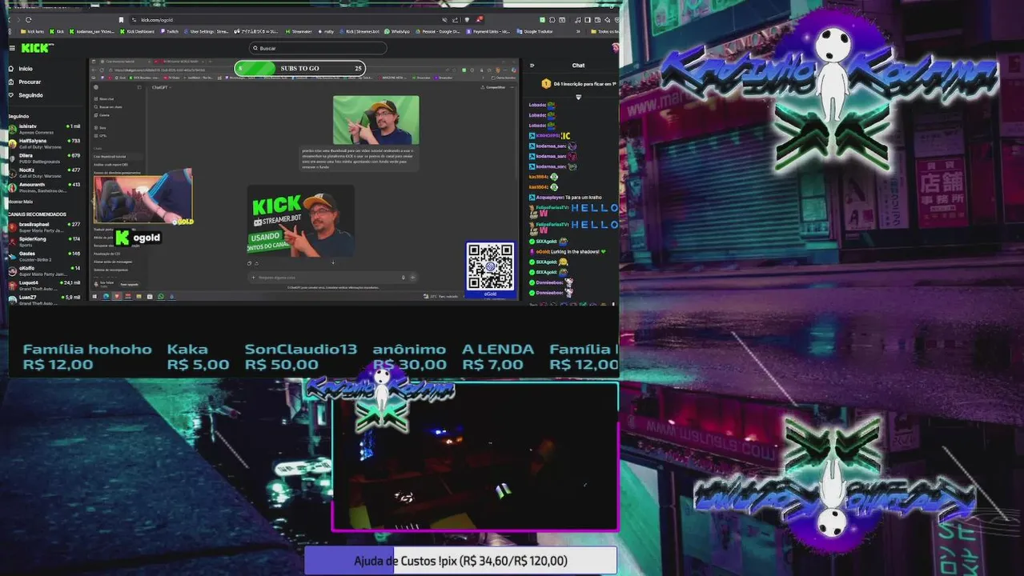The image size is (1024, 576).
Task: Click anônimo R$ 30,00 donation
Action: click(409, 357)
